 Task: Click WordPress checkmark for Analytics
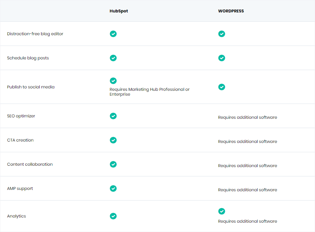[x=222, y=211]
